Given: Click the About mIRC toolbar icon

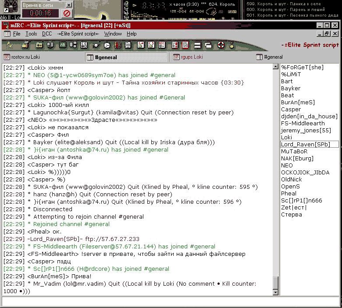Looking at the screenshot, I should click(x=232, y=45).
